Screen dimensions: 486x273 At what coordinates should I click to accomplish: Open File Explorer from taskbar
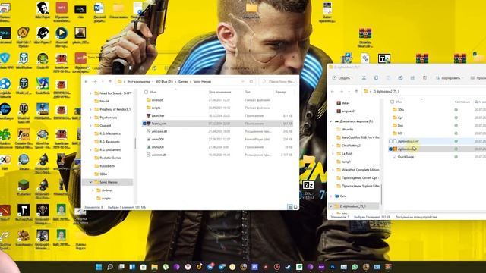(x=154, y=267)
